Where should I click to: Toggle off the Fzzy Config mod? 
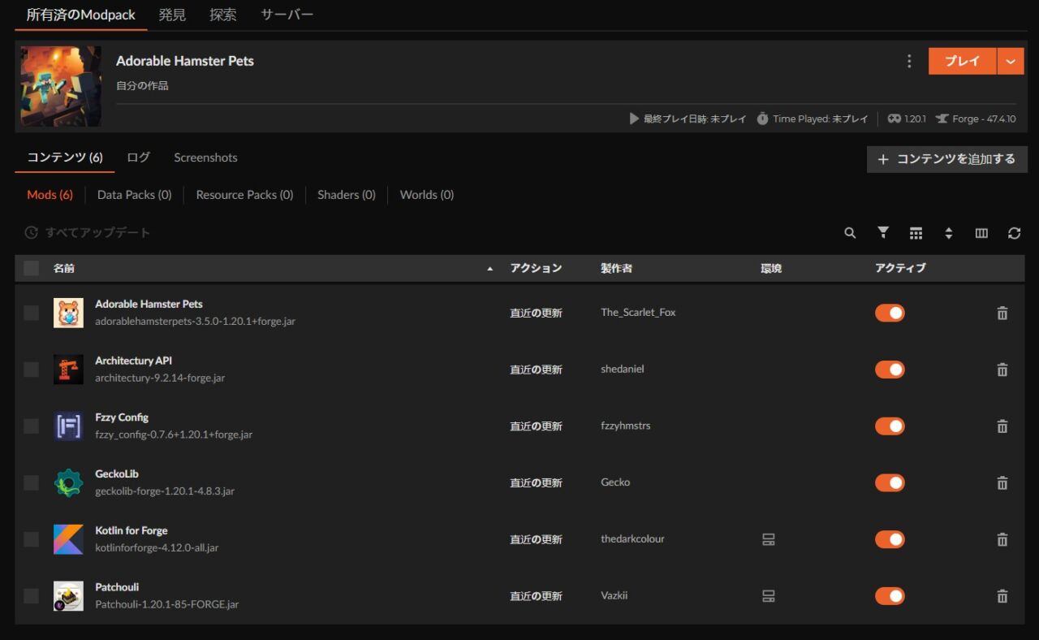point(890,426)
